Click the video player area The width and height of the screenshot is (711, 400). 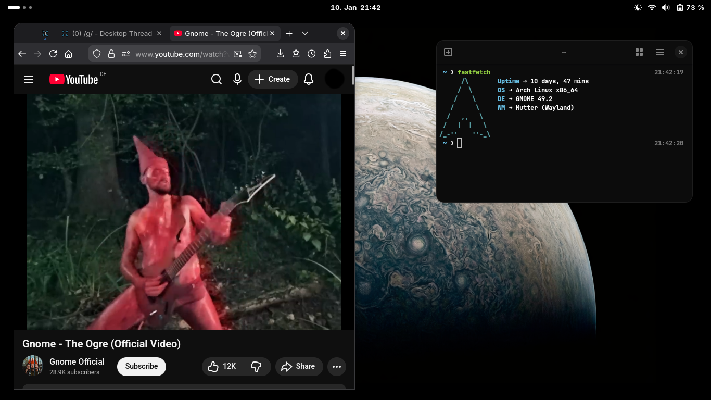[x=184, y=211]
